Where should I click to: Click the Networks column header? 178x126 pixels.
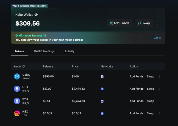[107, 66]
